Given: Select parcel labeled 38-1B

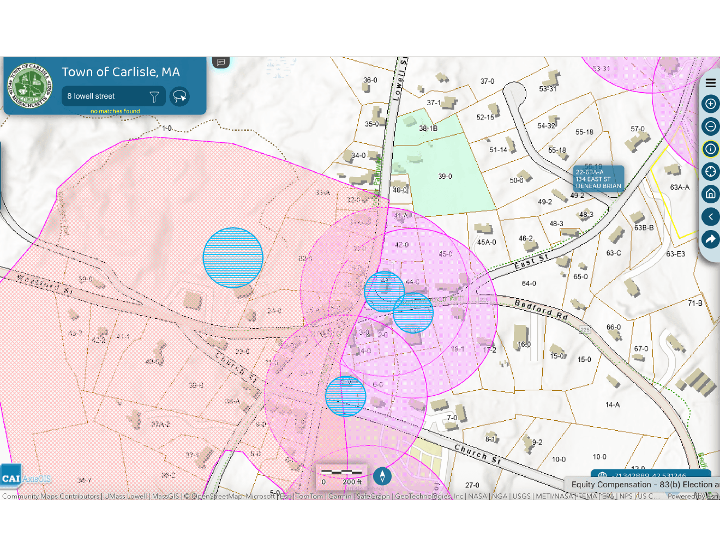Looking at the screenshot, I should (428, 129).
